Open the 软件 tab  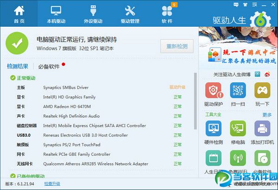coord(167,14)
